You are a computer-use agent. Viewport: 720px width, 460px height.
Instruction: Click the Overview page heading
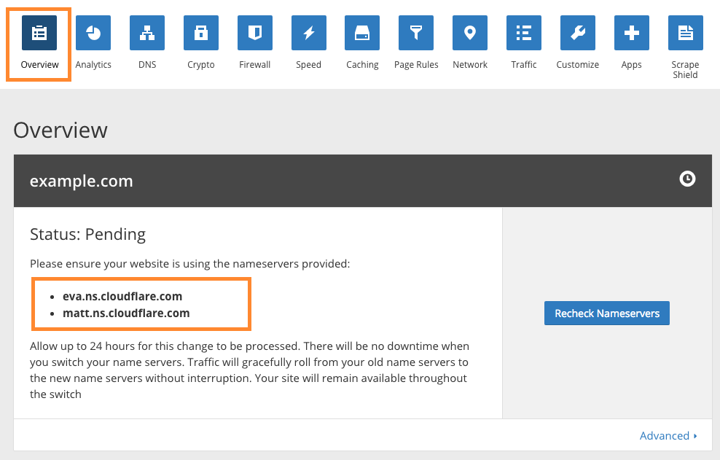tap(60, 130)
